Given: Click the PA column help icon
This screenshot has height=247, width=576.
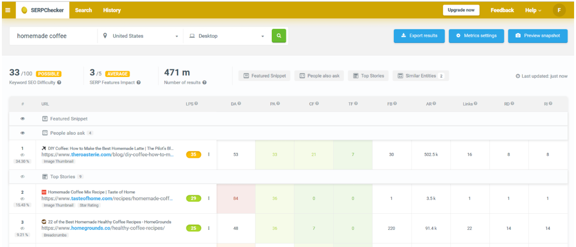Looking at the screenshot, I should tap(278, 104).
